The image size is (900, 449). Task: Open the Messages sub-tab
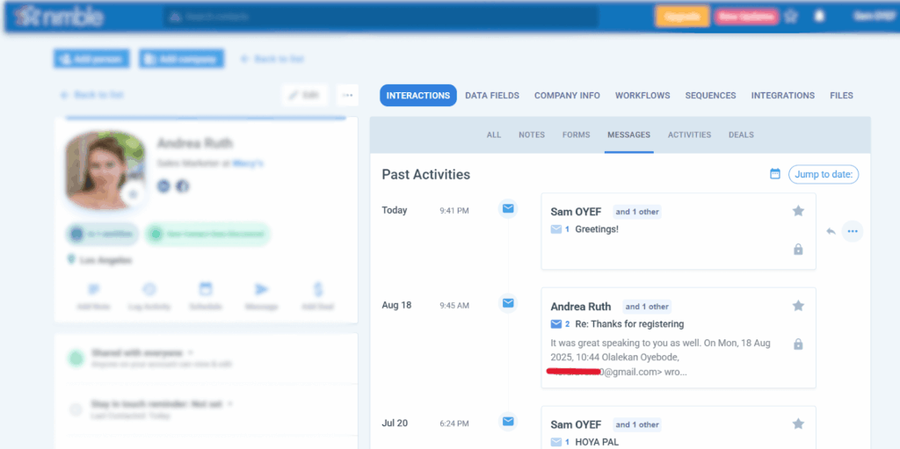click(628, 135)
